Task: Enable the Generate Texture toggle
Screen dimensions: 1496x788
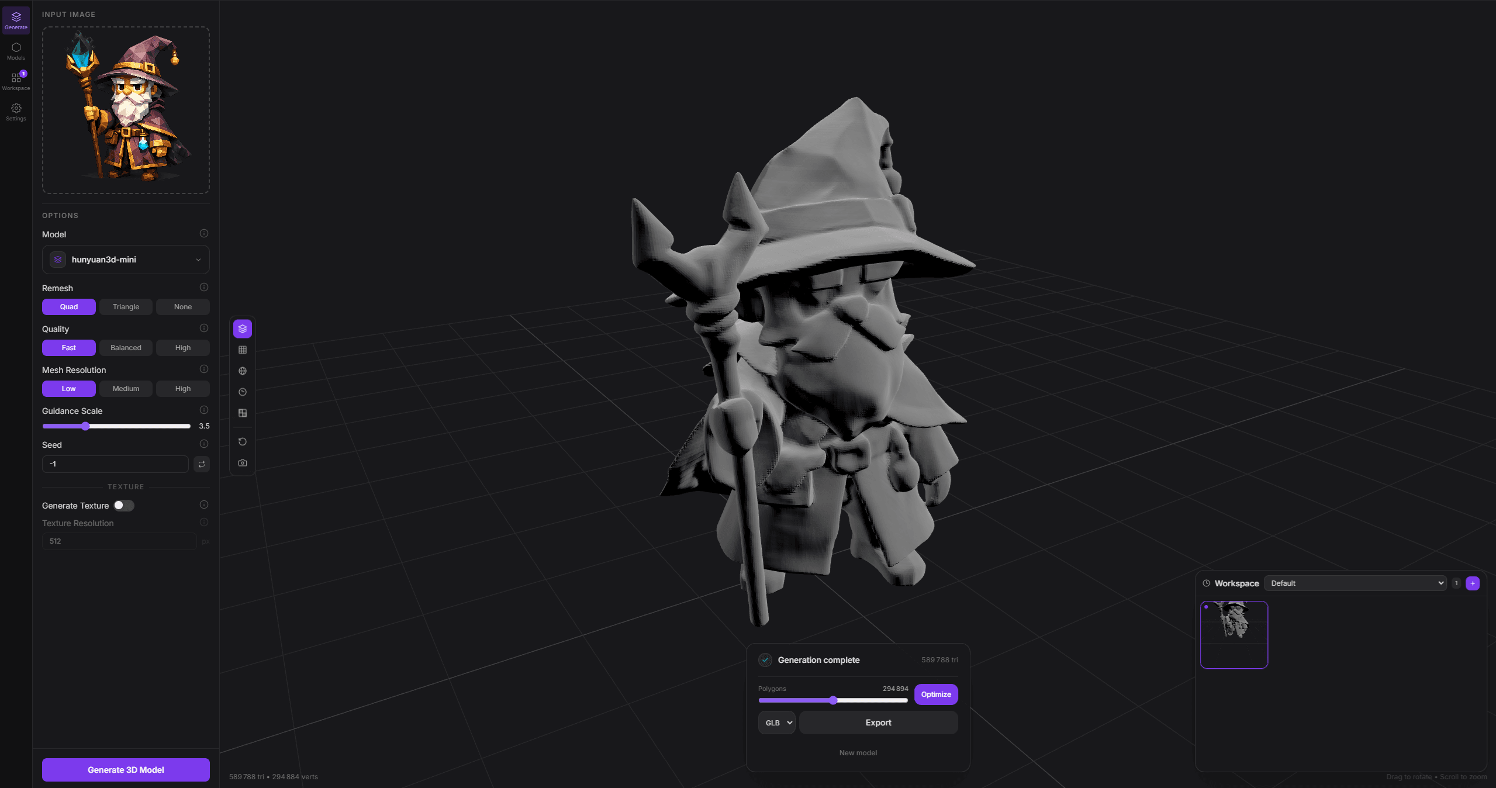Action: pos(123,506)
